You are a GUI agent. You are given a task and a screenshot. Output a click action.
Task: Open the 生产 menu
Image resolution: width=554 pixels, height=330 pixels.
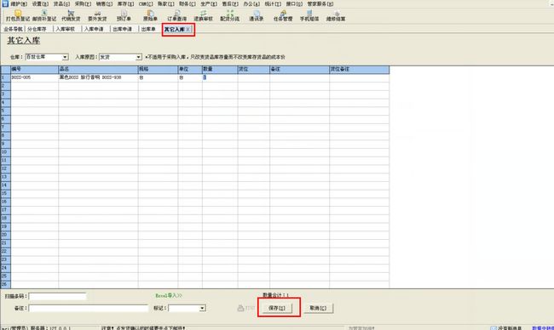(x=209, y=4)
